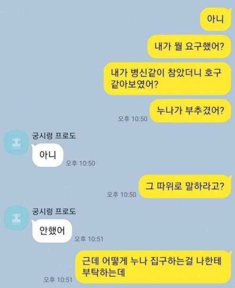This screenshot has width=235, height=288.
Task: Tap the '내가 뭘 요구했어?' message bubble
Action: pyautogui.click(x=189, y=46)
